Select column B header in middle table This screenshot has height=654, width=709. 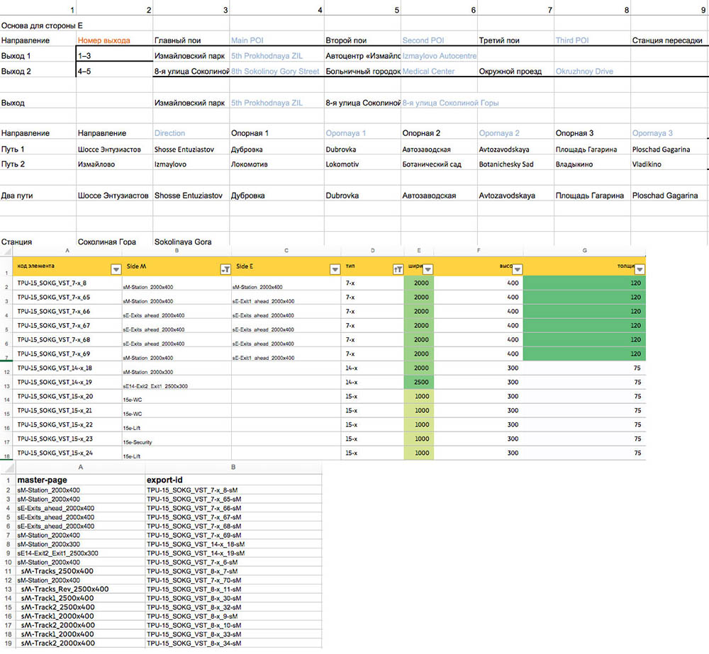[176, 250]
